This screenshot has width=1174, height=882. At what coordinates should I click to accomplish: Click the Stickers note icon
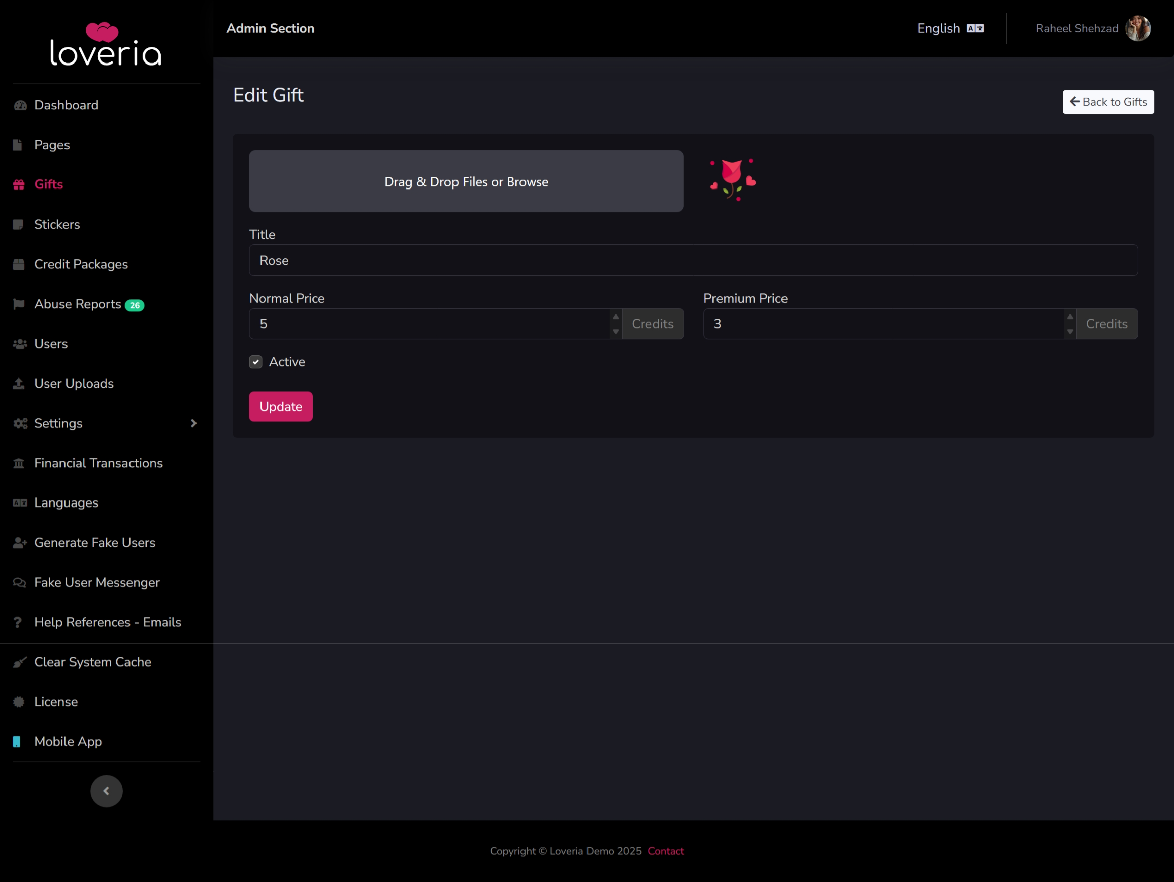coord(19,225)
